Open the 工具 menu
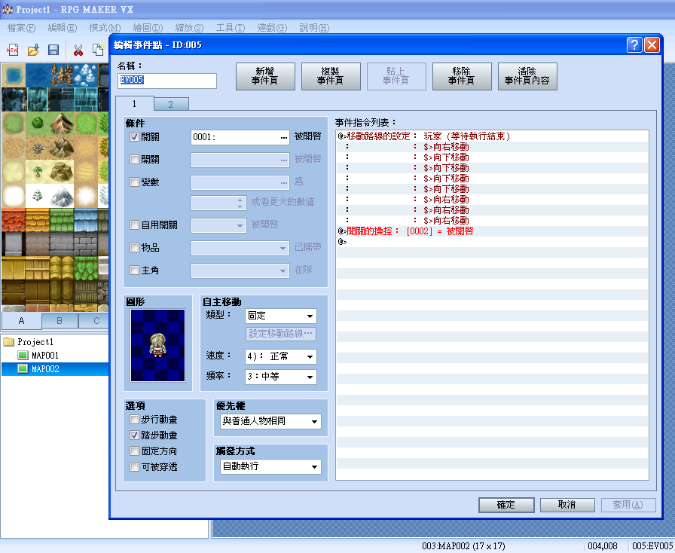Image resolution: width=675 pixels, height=553 pixels. click(231, 28)
